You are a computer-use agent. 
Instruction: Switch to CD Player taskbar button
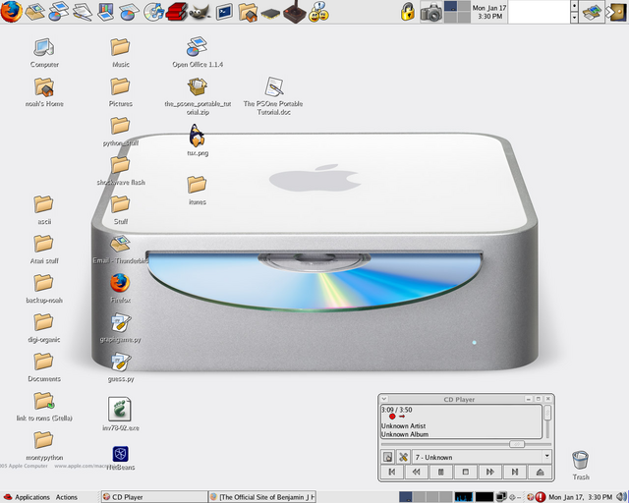(154, 497)
